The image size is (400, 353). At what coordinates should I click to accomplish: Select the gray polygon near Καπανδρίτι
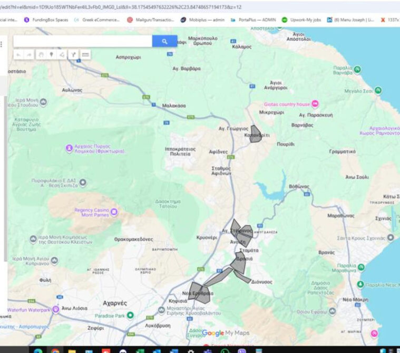(256, 135)
